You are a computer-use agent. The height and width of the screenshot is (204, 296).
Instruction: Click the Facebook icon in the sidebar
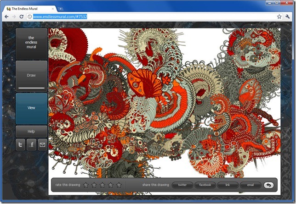pos(32,145)
